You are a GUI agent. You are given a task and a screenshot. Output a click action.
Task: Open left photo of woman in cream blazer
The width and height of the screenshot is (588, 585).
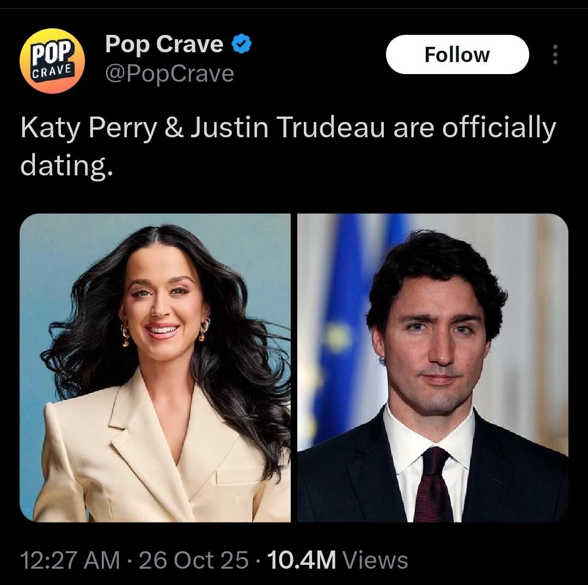click(155, 368)
